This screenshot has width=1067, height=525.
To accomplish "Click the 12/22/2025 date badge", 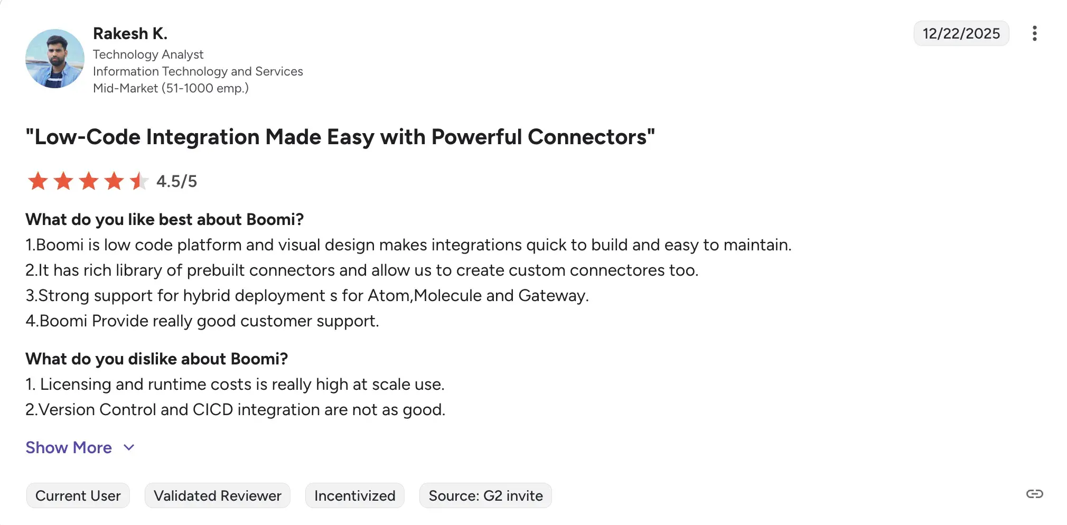I will point(961,34).
